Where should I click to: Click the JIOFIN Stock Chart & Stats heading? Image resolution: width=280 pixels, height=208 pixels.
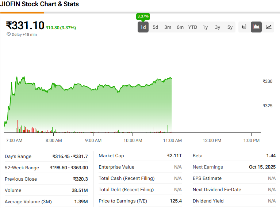pos(39,4)
